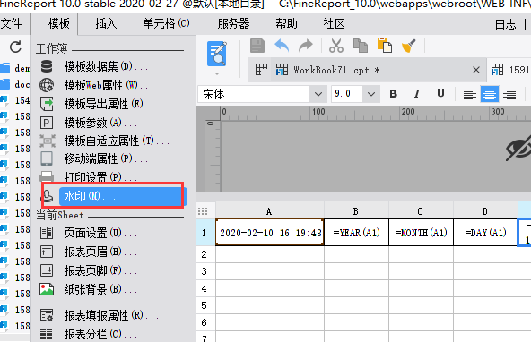Screen dimensions: 531x342
Task: Click the refresh icon in file panel
Action: tap(15, 47)
